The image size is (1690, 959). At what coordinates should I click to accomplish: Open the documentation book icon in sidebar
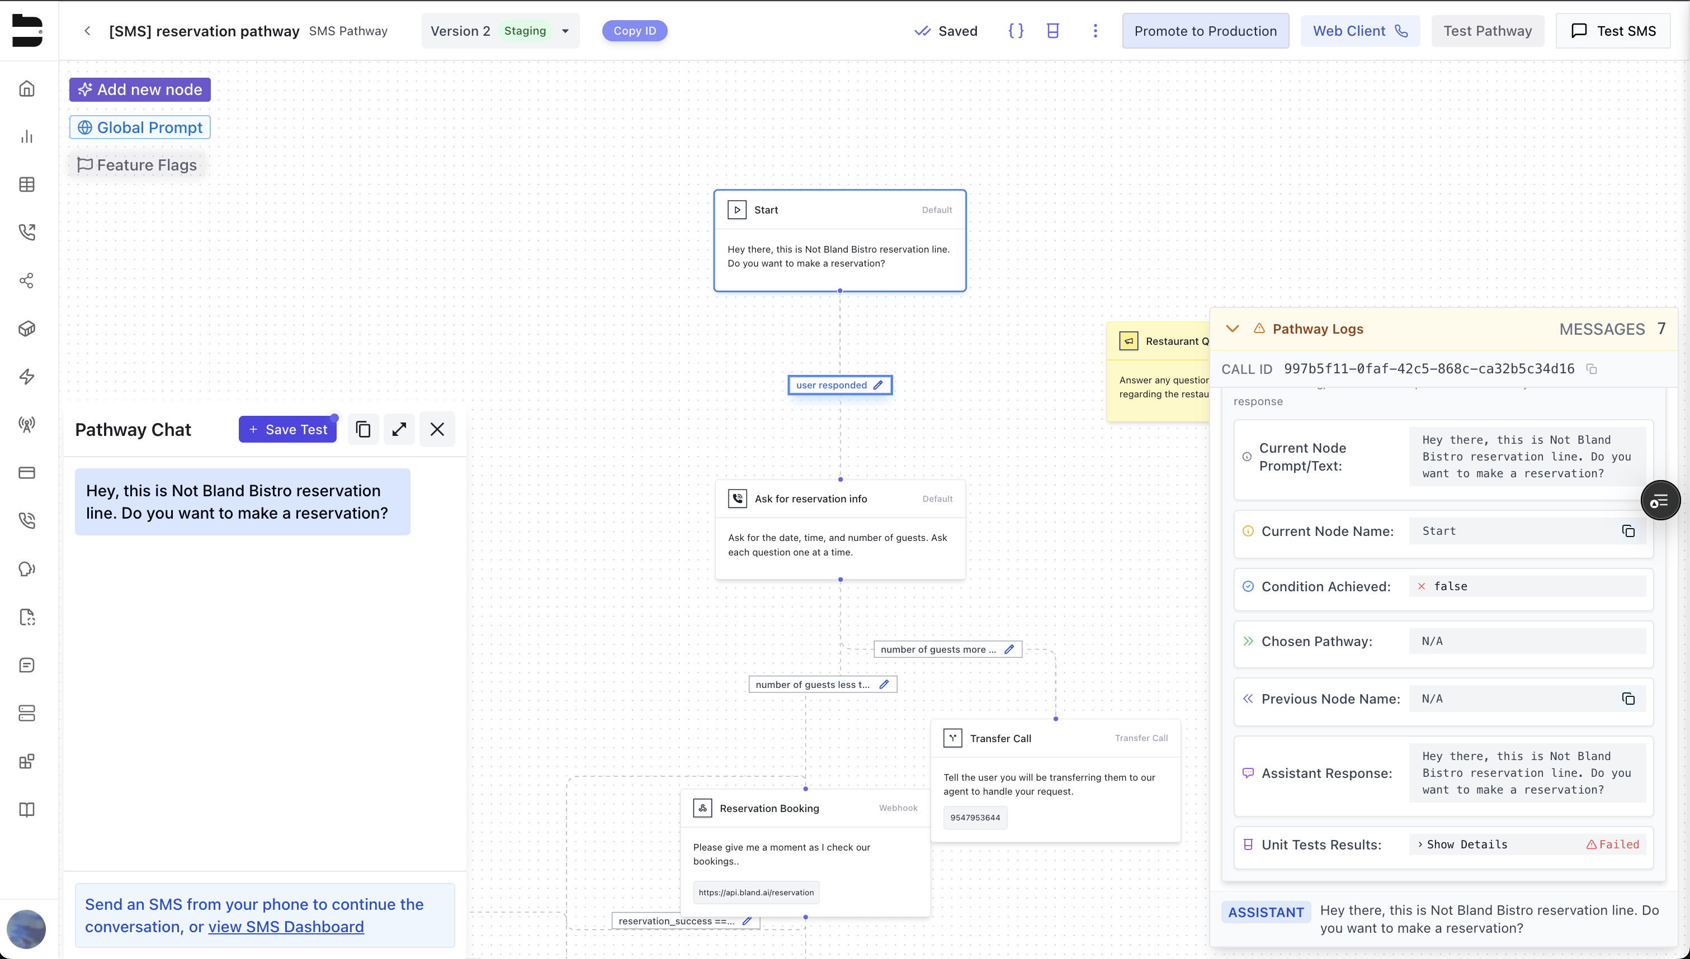pos(26,809)
